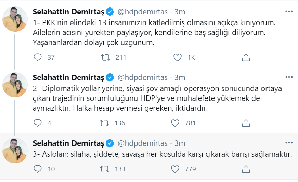Like the first tweet with 1K likes
298x182 pixels.
tap(177, 57)
